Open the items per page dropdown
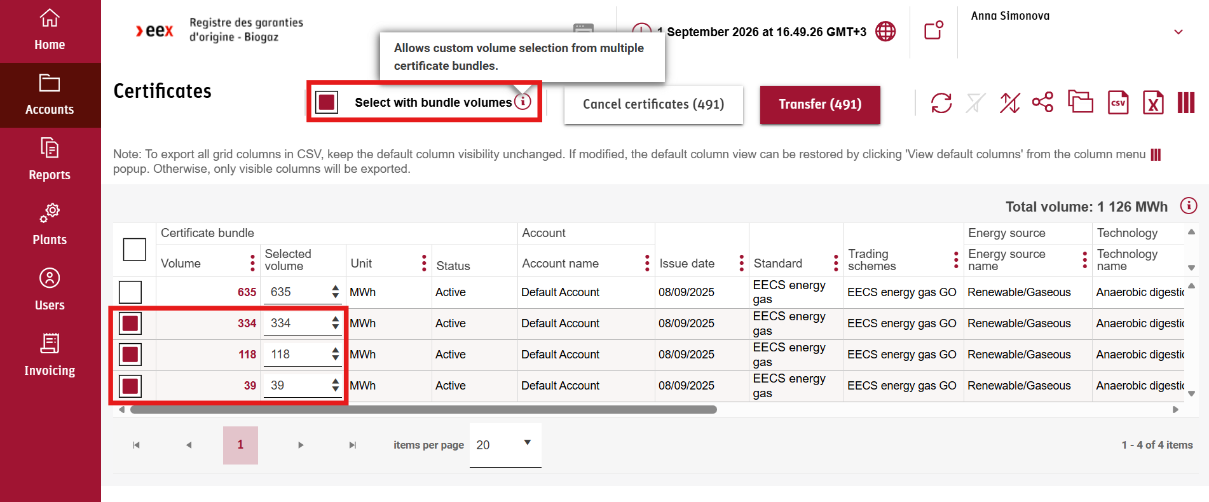 [x=505, y=445]
